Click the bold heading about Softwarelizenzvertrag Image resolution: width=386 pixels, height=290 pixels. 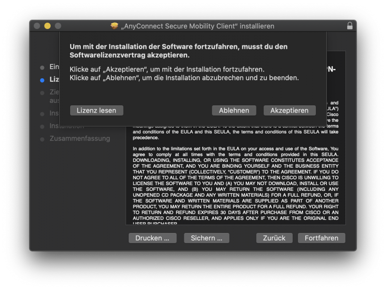click(x=178, y=51)
